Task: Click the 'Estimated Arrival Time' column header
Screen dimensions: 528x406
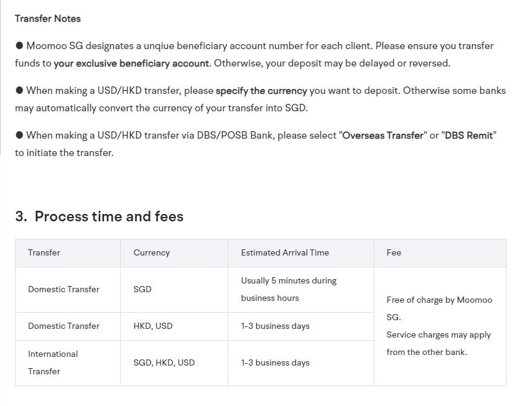Action: tap(285, 252)
